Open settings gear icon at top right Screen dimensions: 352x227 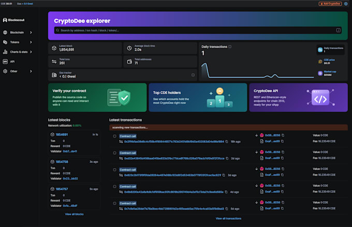point(346,4)
